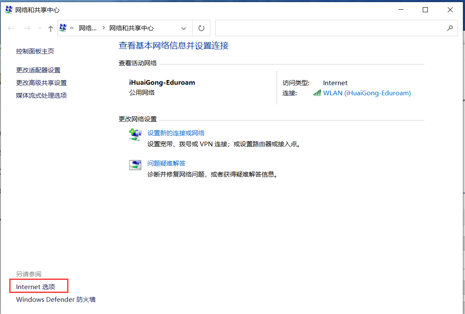Click the magnifying glass search icon
465x314 pixels.
point(449,28)
